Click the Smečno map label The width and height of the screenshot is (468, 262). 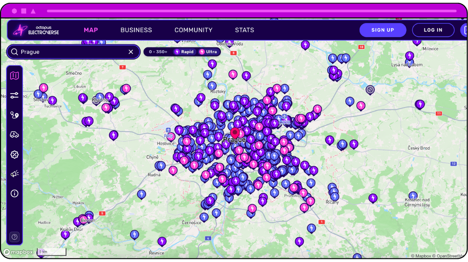point(73,73)
